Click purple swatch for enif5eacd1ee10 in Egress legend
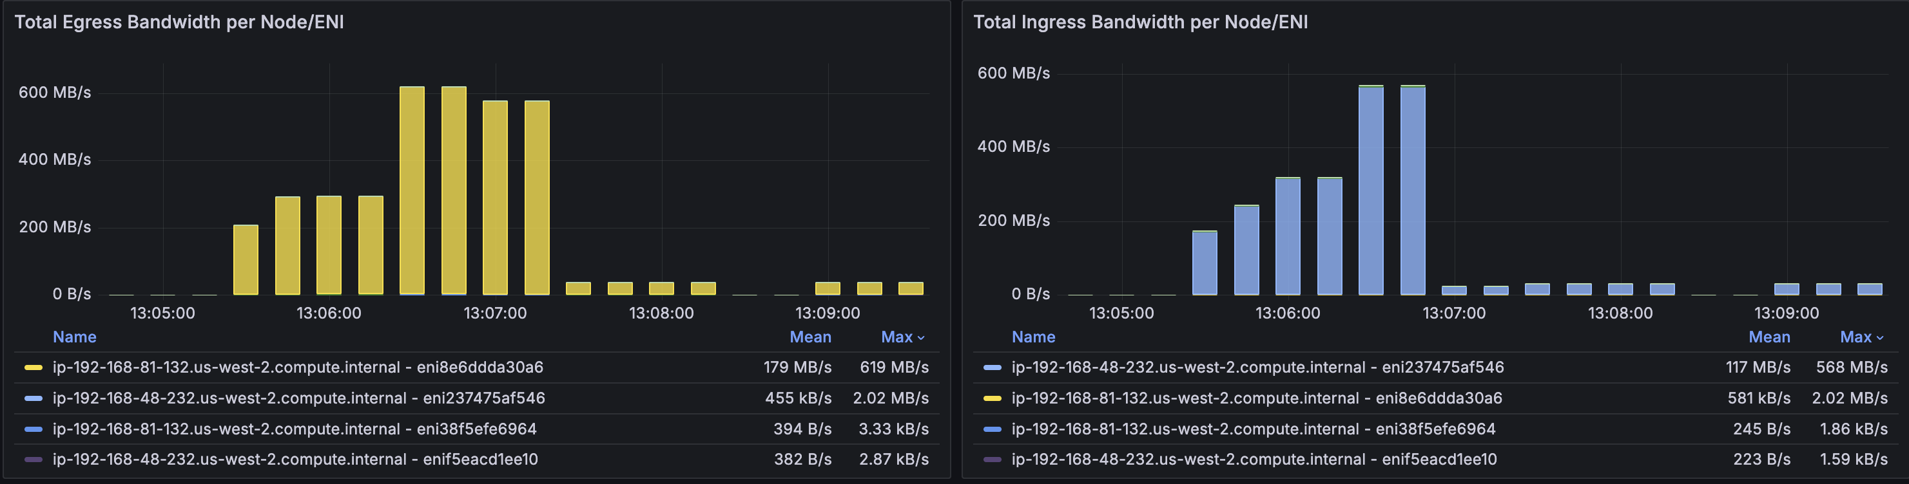Image resolution: width=1909 pixels, height=484 pixels. pyautogui.click(x=34, y=460)
